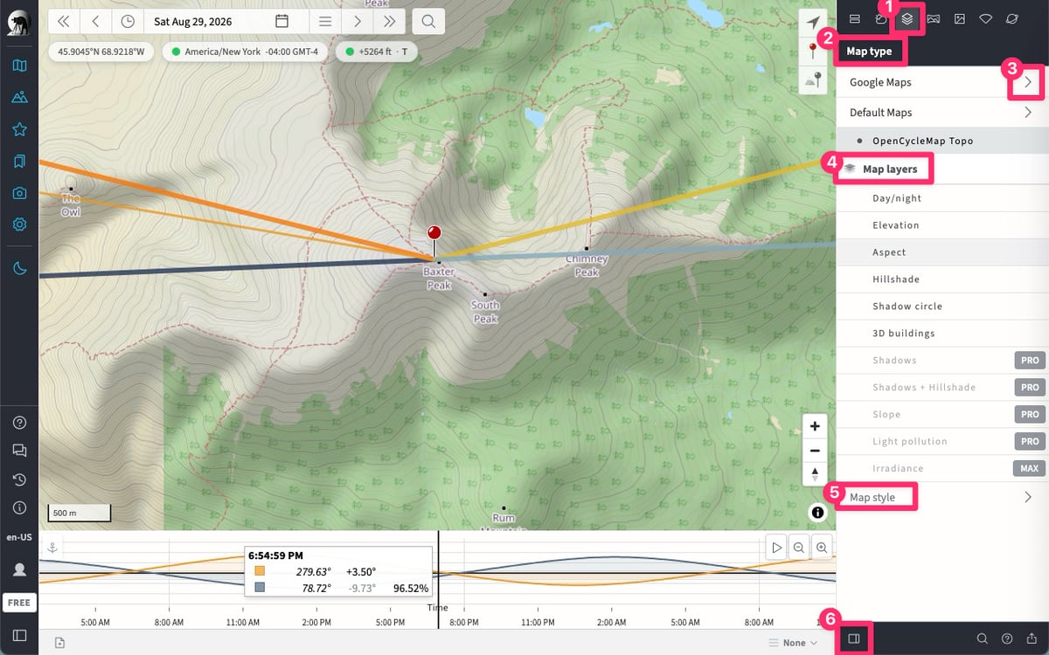Open map attribution info button
Image resolution: width=1049 pixels, height=655 pixels.
point(817,513)
